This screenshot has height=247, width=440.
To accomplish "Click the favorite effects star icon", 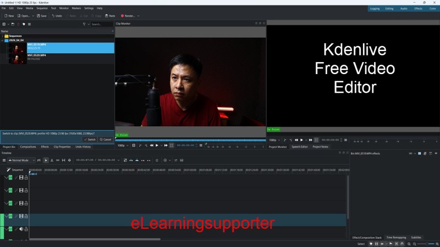I will click(157, 160).
